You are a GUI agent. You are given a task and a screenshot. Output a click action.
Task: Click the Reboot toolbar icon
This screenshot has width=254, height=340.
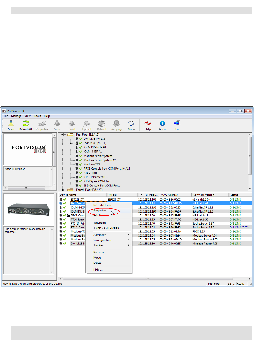102,125
